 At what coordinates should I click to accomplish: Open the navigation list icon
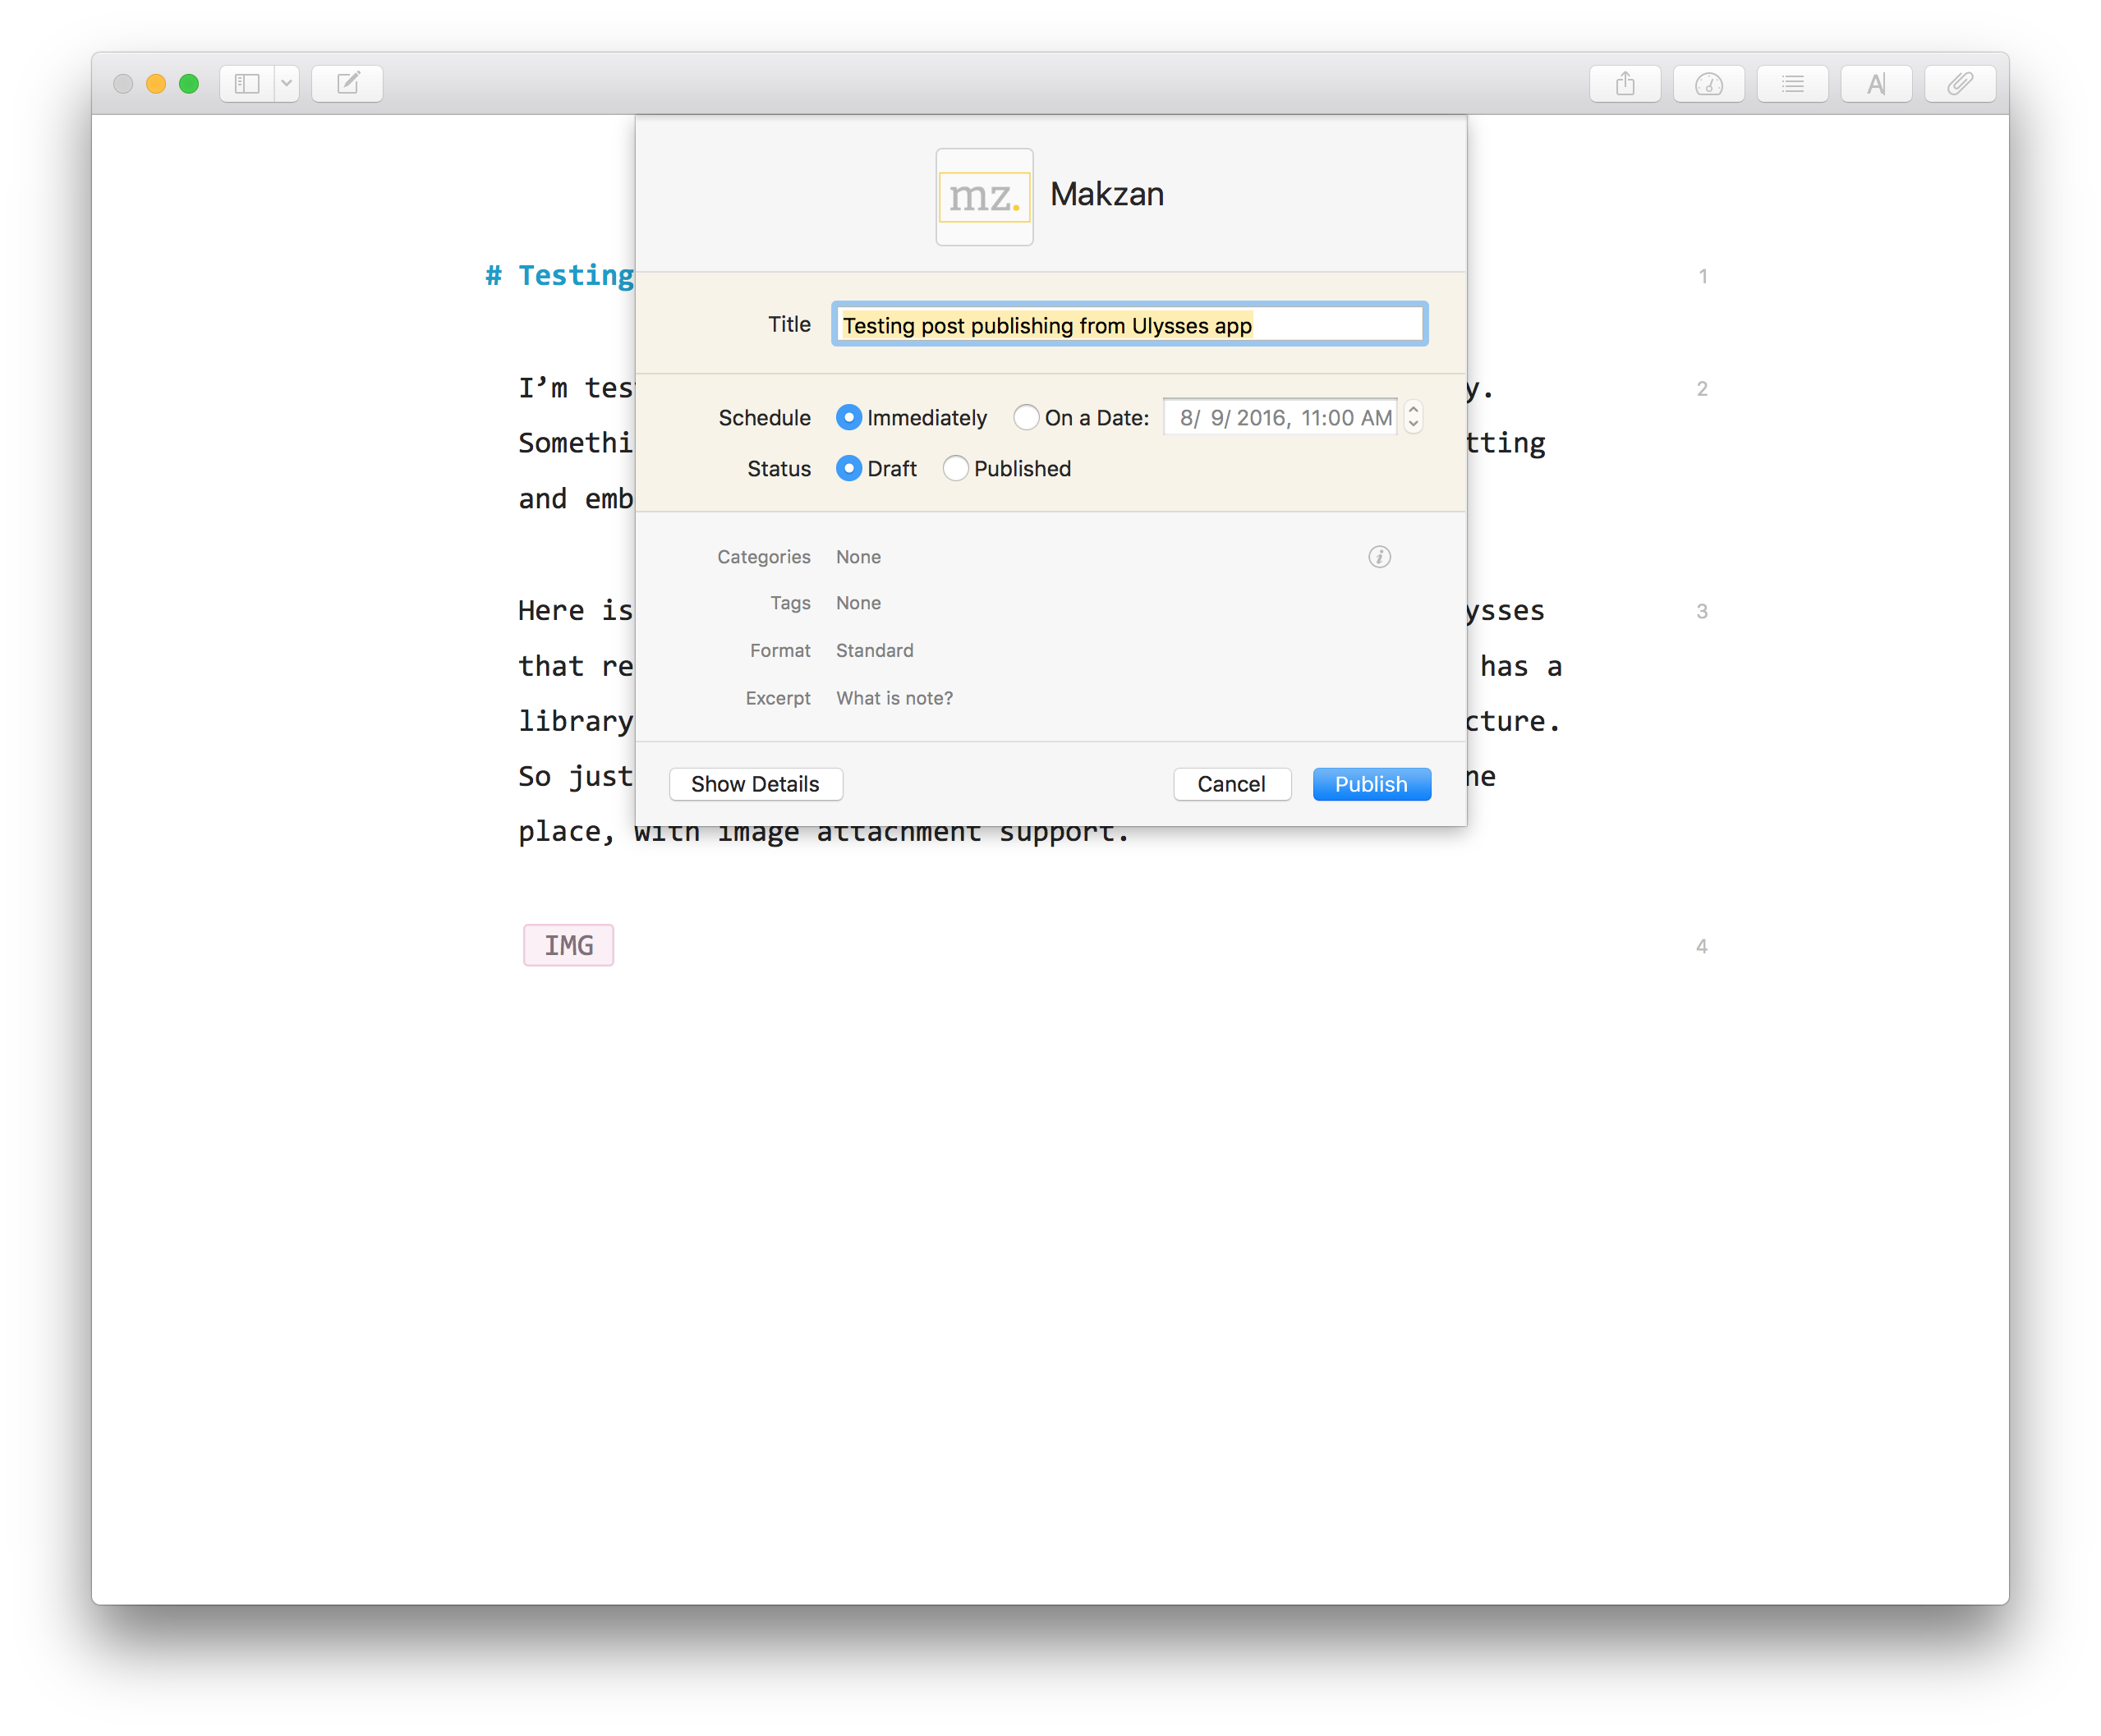tap(1793, 84)
